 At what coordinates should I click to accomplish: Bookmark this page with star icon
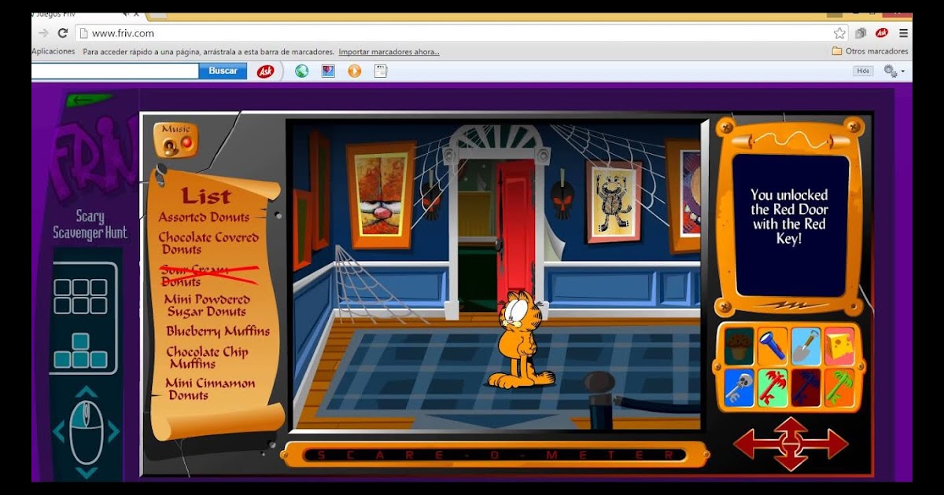pos(839,33)
